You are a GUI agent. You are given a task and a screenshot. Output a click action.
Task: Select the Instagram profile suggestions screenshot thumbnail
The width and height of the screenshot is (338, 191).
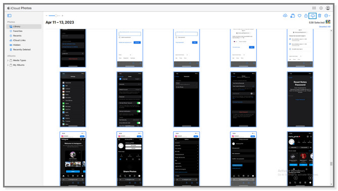tap(300, 159)
